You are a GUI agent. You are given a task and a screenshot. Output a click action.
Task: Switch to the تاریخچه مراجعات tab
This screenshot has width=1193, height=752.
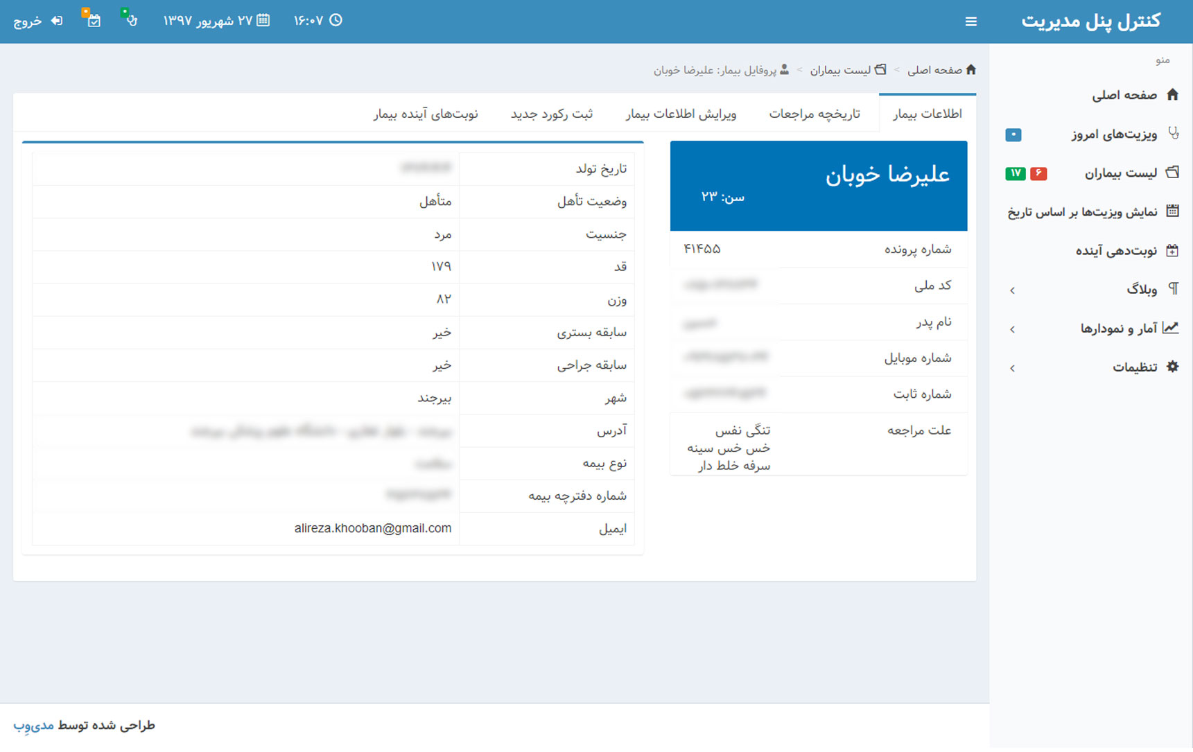tap(814, 114)
